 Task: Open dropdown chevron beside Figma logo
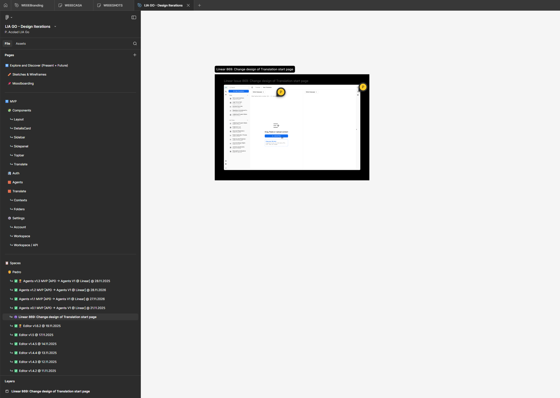[x=12, y=18]
